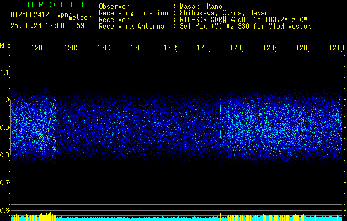
Task: Click the date 25.08.24 12:00 text
Action: pos(38,26)
